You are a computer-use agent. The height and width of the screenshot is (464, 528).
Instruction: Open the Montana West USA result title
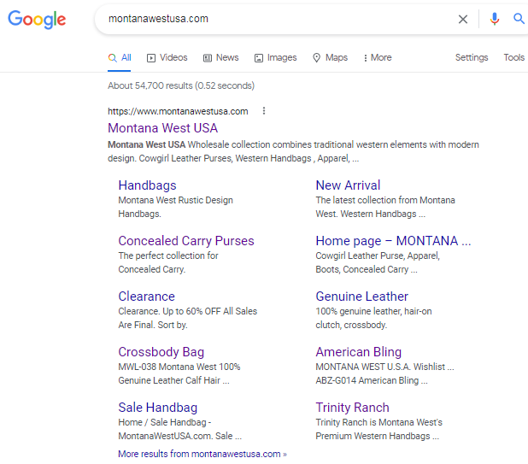pyautogui.click(x=162, y=128)
